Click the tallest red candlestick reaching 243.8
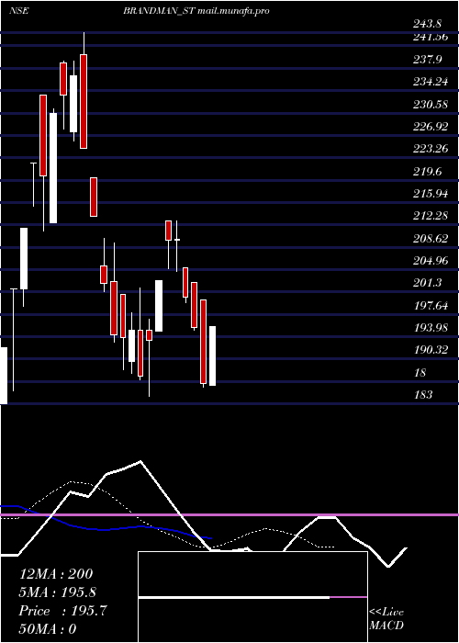The width and height of the screenshot is (459, 643). [84, 101]
